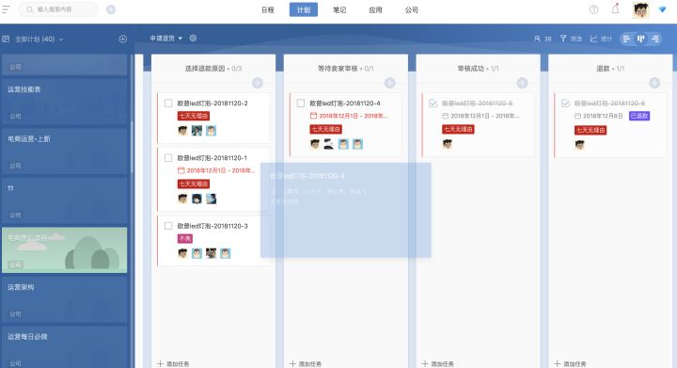The width and height of the screenshot is (677, 368).
Task: Click the pink tag on card 20181120-3
Action: click(185, 238)
